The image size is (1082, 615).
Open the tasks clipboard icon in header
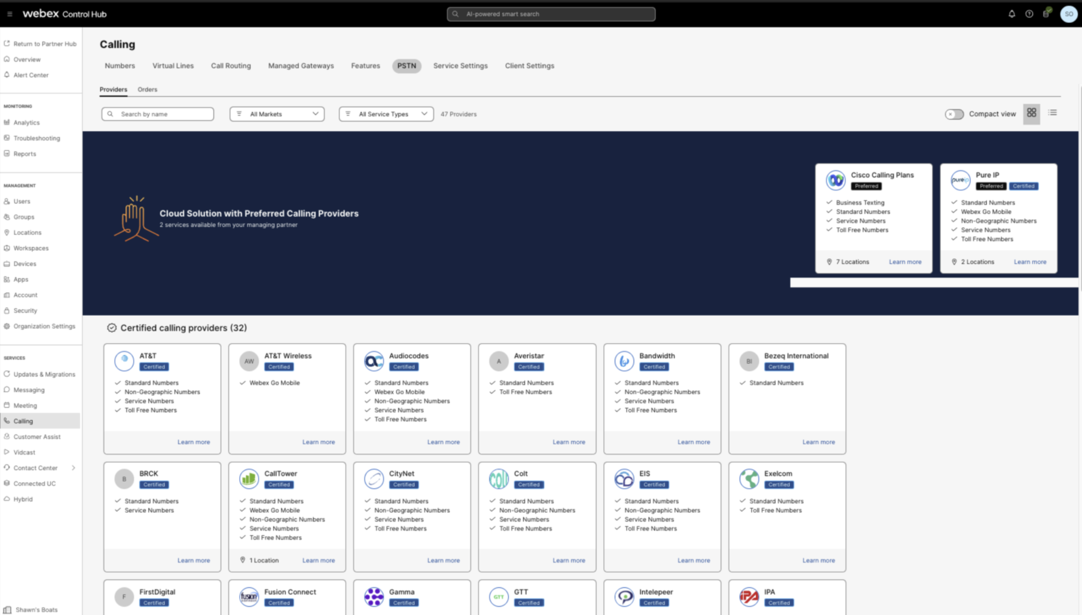(1046, 13)
